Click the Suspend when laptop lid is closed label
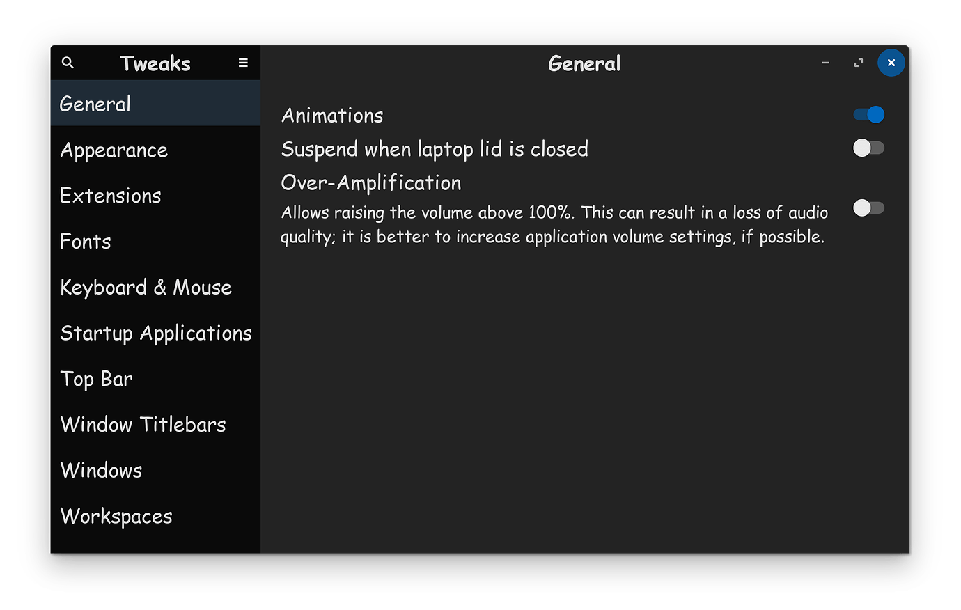This screenshot has width=961, height=610. click(x=435, y=148)
